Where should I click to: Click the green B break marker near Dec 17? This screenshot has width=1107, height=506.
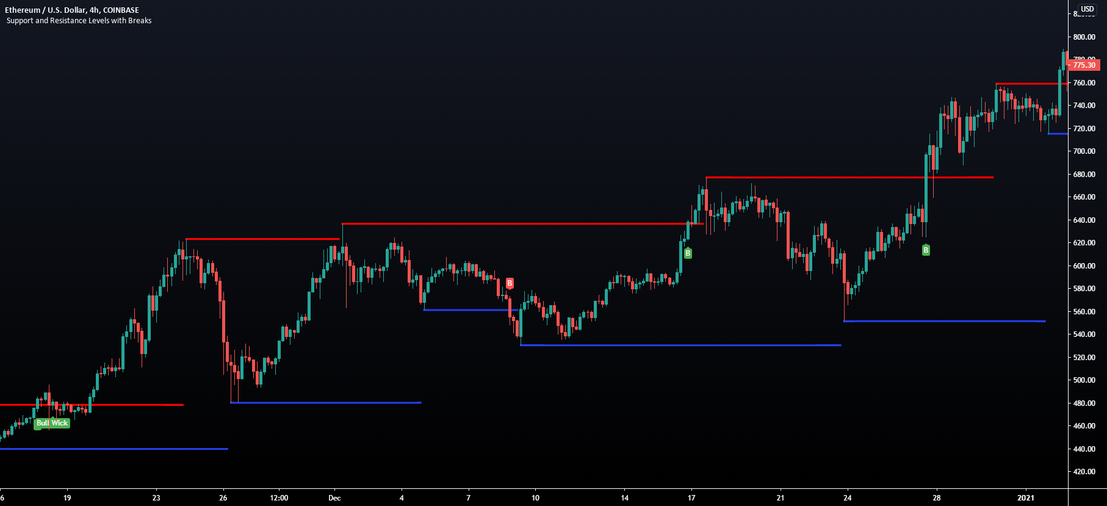pos(688,253)
